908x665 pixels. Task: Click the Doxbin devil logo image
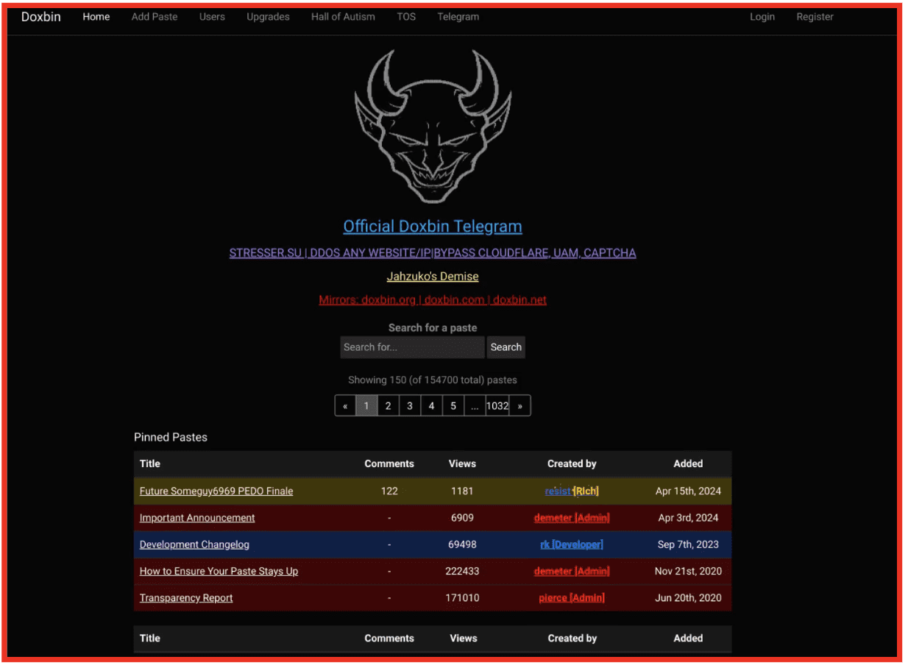(x=432, y=127)
